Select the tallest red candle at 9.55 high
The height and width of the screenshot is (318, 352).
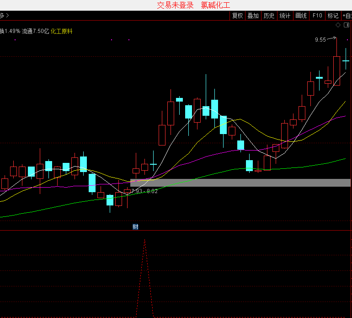click(336, 70)
